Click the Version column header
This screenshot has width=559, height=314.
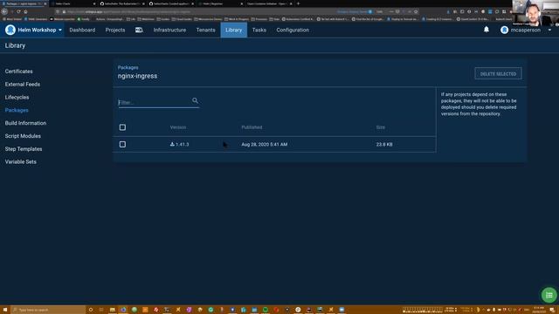pos(178,127)
